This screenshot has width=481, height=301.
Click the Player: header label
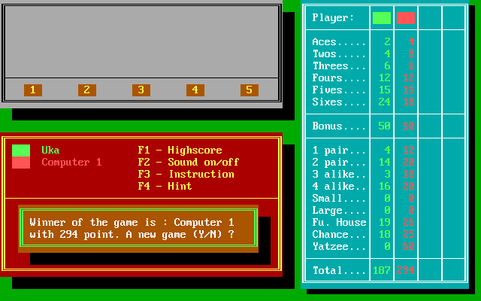point(333,18)
